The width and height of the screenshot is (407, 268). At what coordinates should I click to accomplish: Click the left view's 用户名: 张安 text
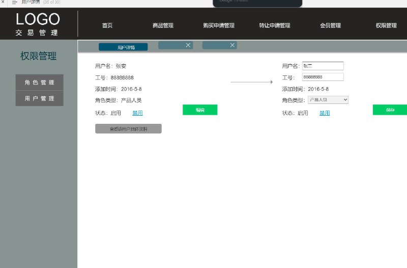pyautogui.click(x=110, y=66)
